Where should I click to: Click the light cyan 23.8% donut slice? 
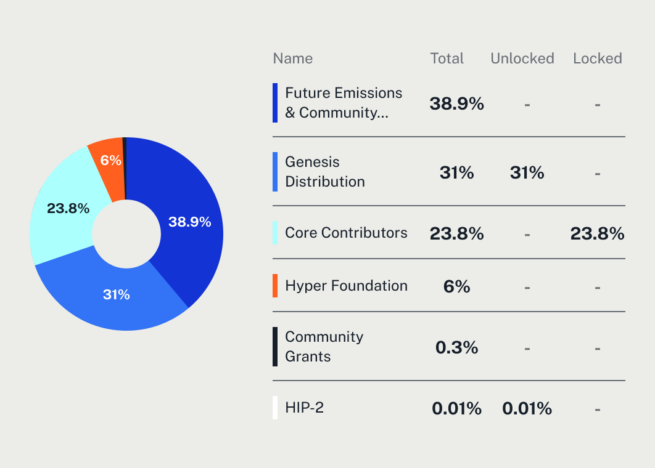pos(67,209)
